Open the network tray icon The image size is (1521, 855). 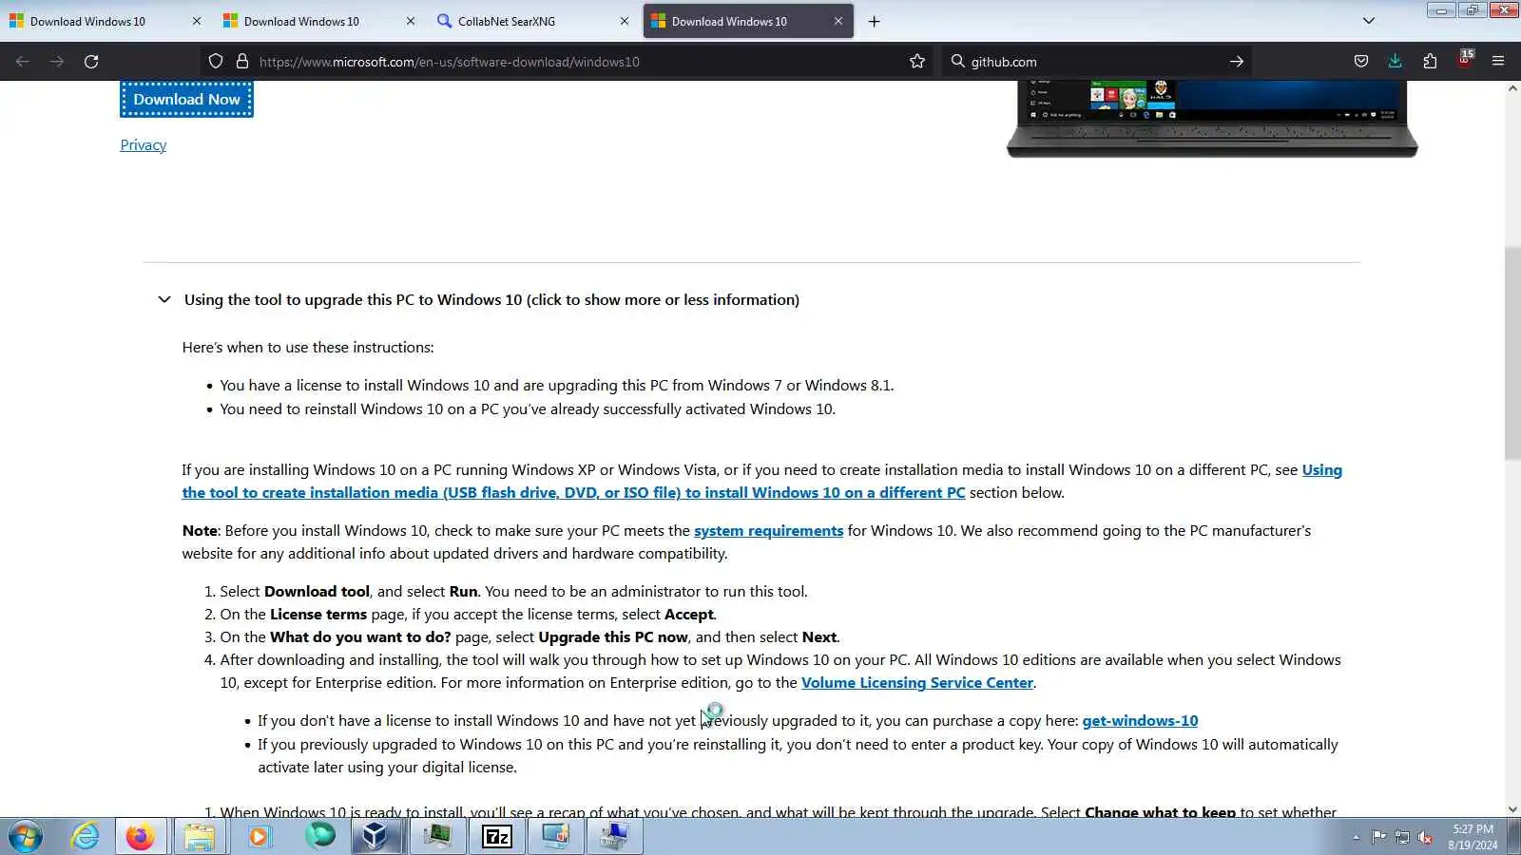point(1402,837)
